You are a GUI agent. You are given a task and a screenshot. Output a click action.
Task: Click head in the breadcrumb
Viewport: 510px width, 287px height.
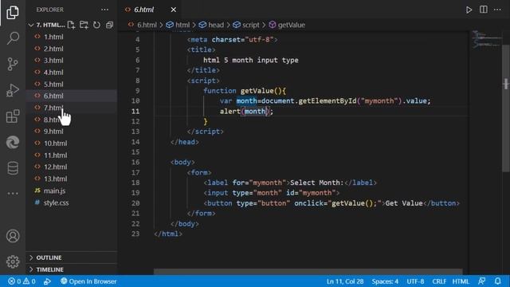coord(216,25)
